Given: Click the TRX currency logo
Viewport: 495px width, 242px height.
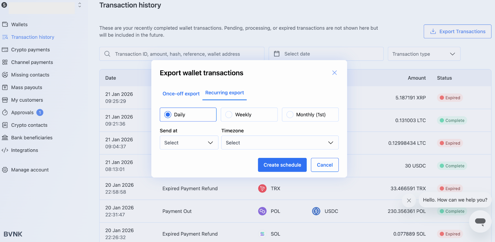Looking at the screenshot, I should click(x=262, y=189).
